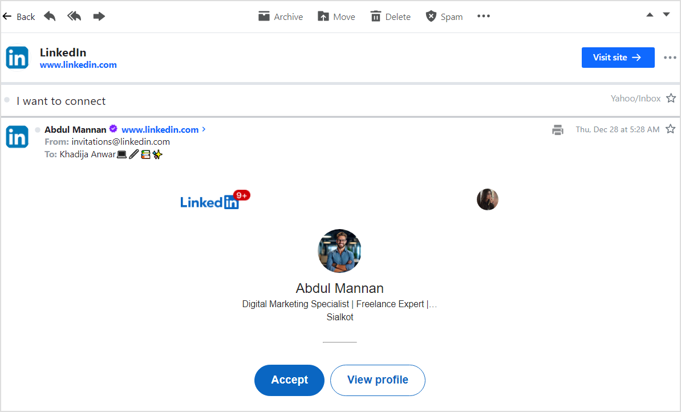Go to the previous message arrow
Screen dimensions: 681x412
[650, 15]
